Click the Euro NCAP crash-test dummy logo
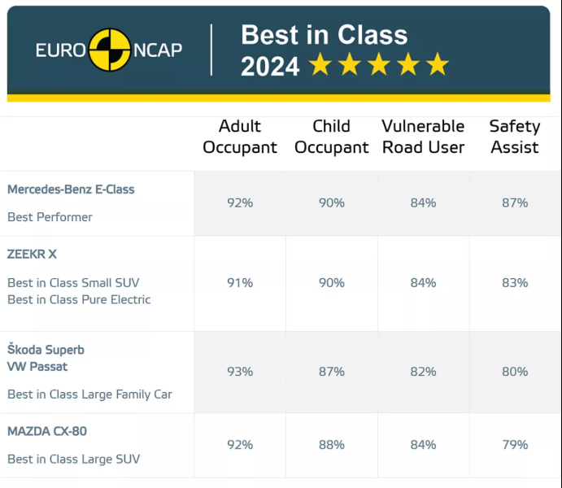 109,50
